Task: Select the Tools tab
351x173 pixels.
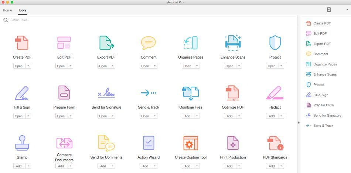Action: 22,10
